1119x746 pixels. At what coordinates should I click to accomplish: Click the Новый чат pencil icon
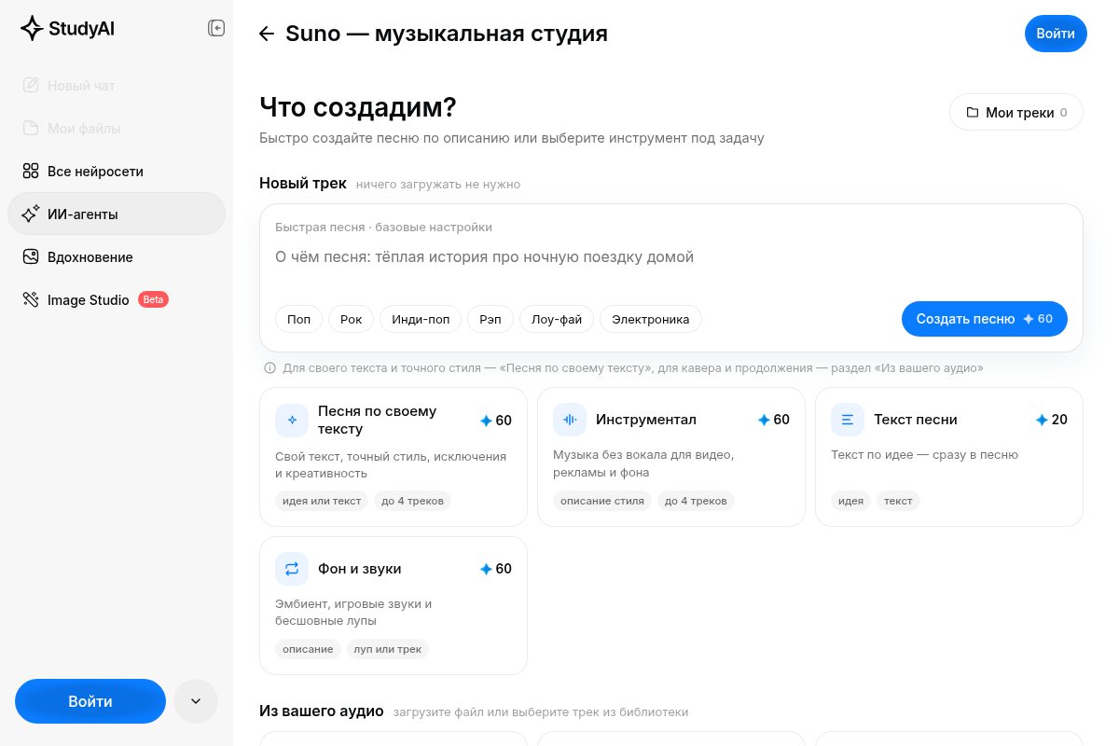coord(31,86)
